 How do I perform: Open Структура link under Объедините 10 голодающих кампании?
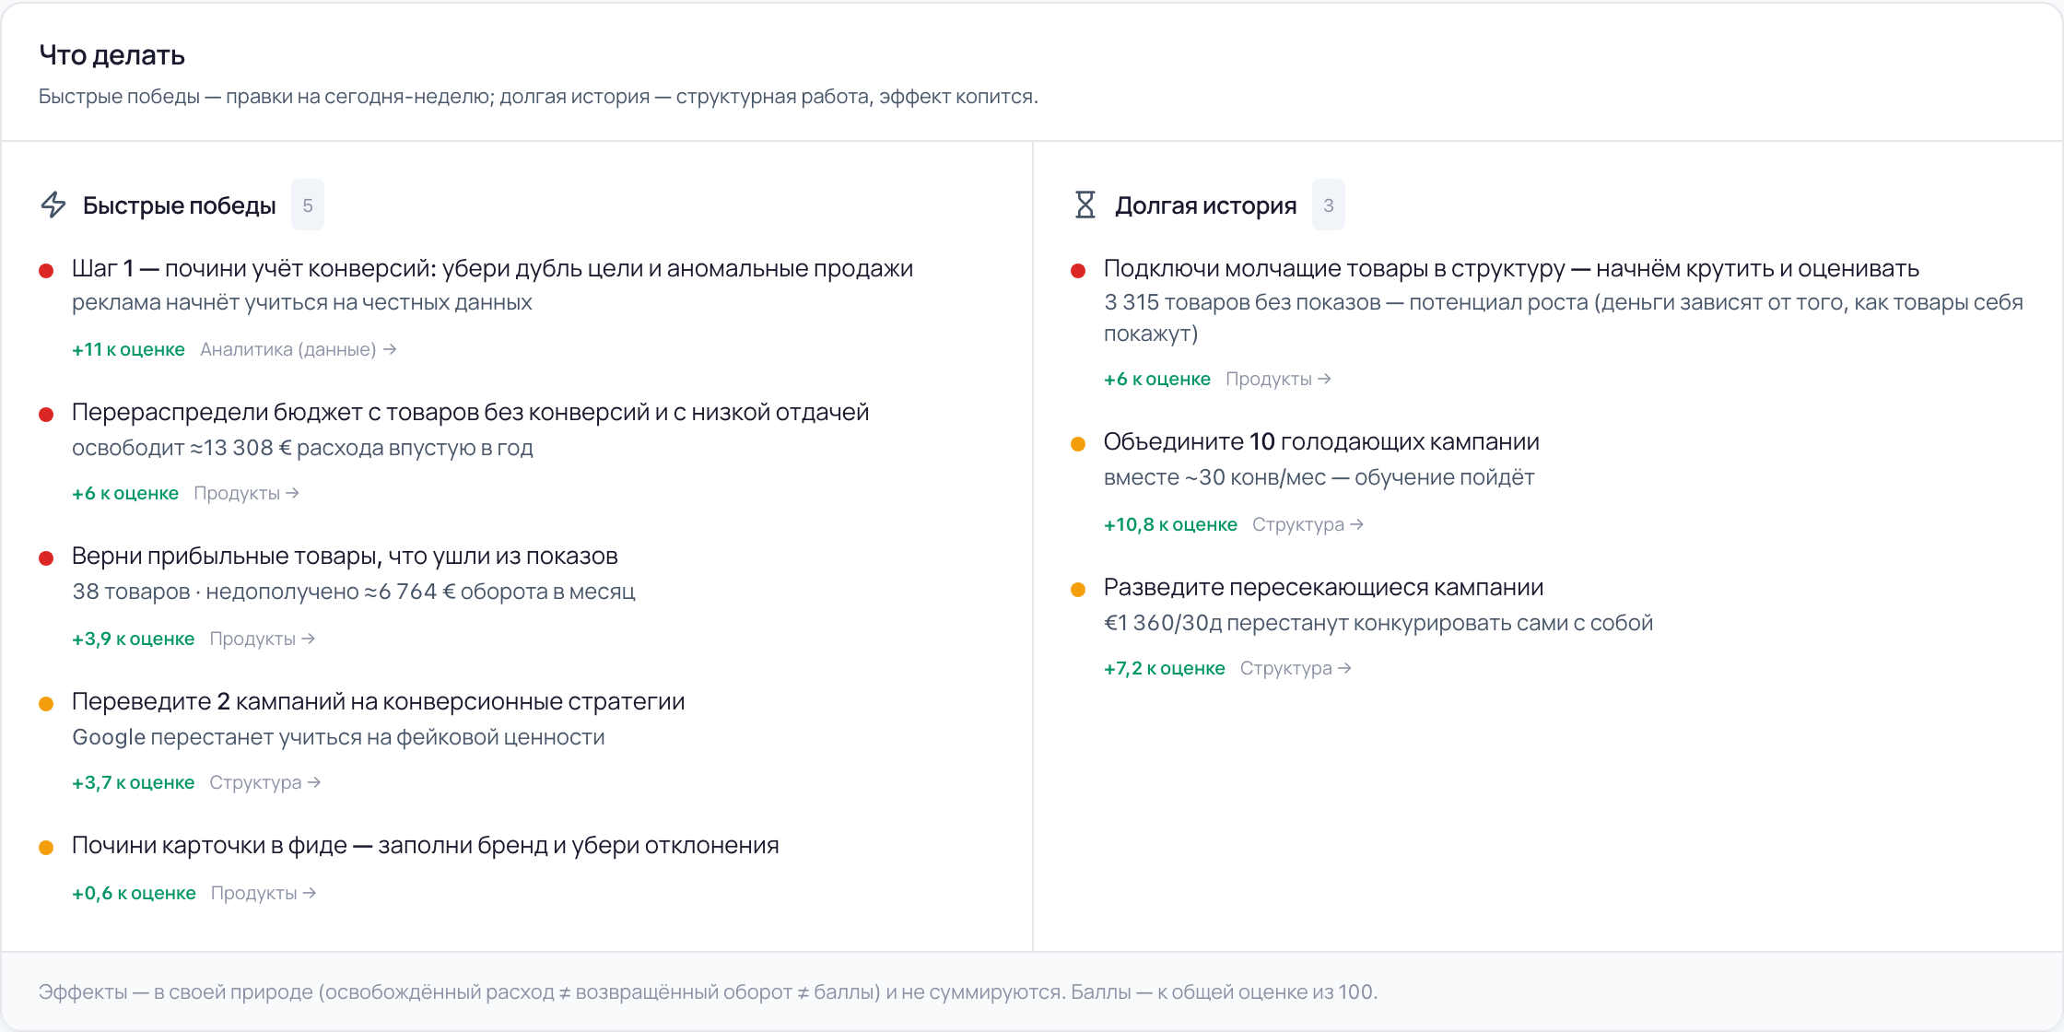[x=1308, y=524]
